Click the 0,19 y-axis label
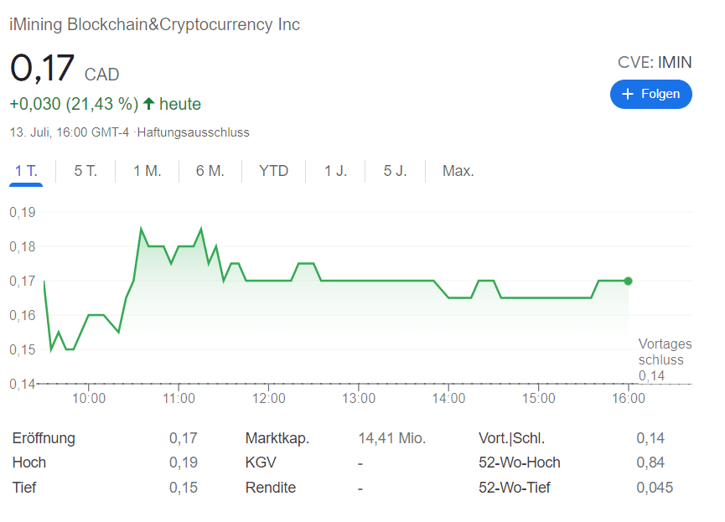Screen dimensions: 725x522 pyautogui.click(x=22, y=213)
